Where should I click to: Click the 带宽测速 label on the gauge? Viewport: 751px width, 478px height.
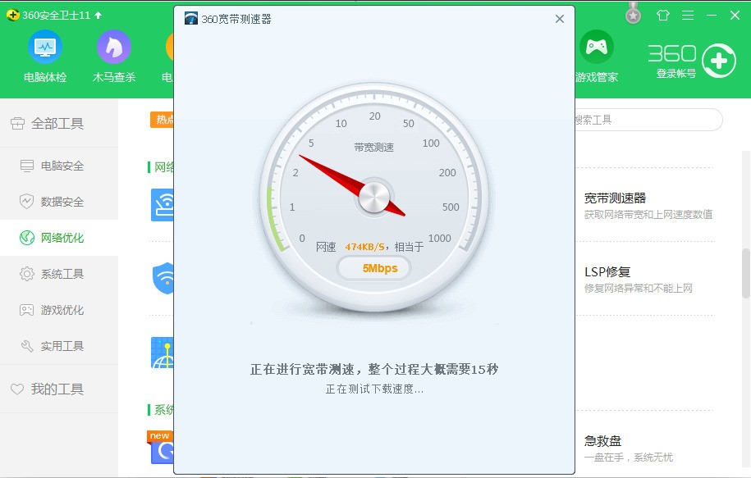pos(373,148)
